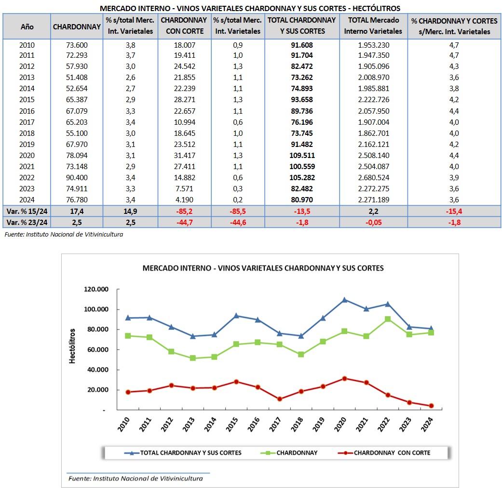Click the 2.680.524 market total cell
502x488 pixels.
pos(373,177)
